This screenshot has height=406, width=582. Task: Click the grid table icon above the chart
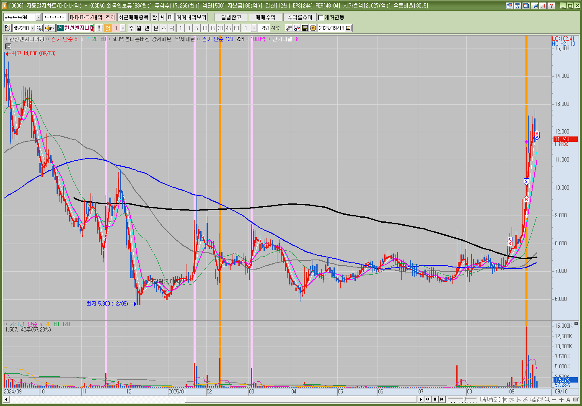[x=8, y=46]
